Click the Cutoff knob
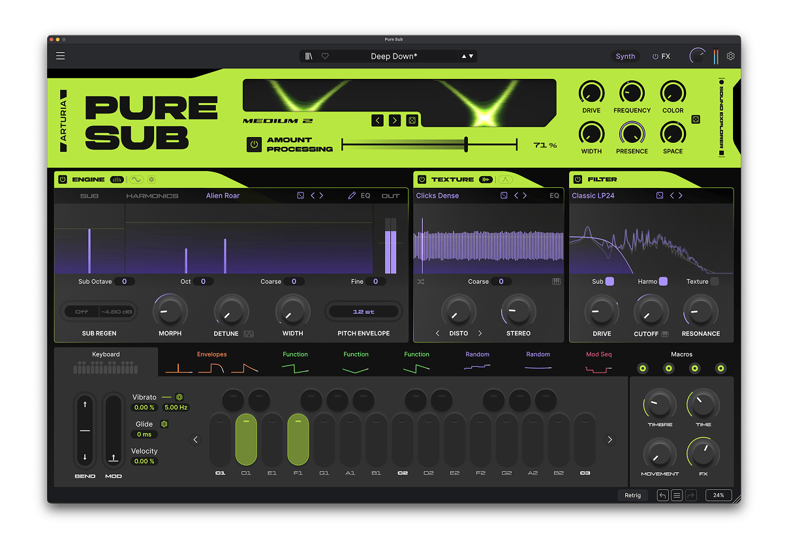The width and height of the screenshot is (789, 550). tap(651, 312)
